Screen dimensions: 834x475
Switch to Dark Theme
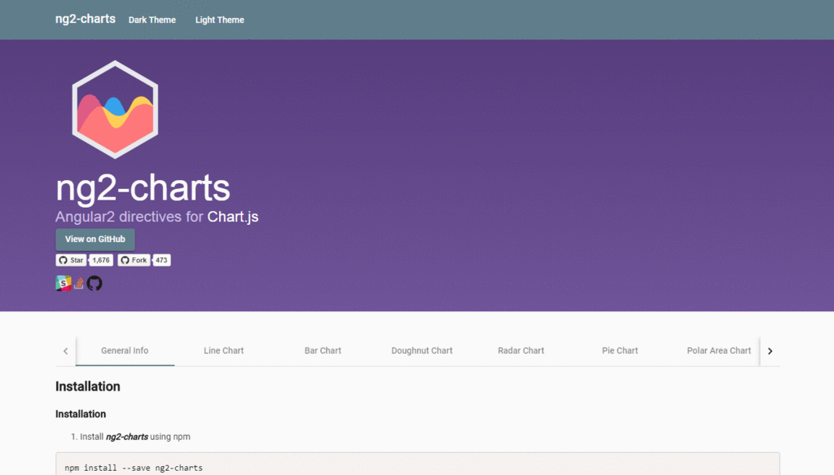coord(152,20)
